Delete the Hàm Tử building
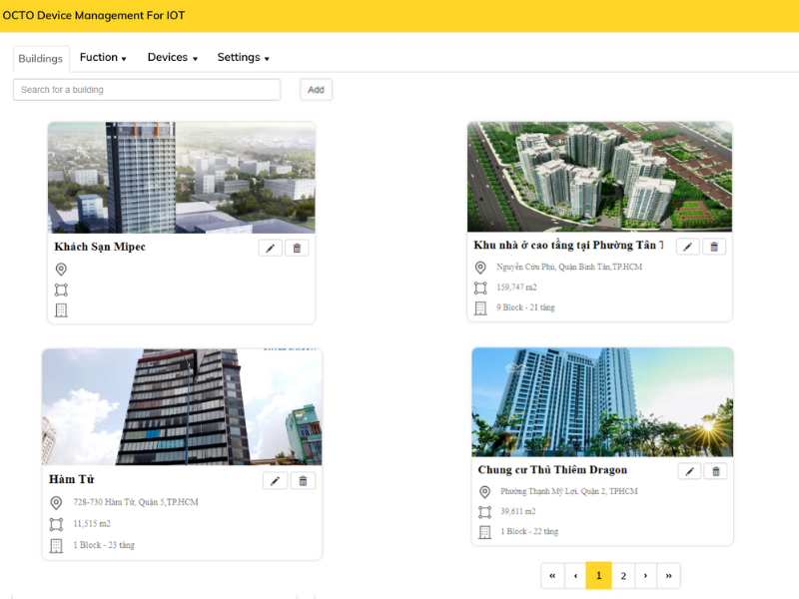This screenshot has height=599, width=799. click(x=303, y=481)
